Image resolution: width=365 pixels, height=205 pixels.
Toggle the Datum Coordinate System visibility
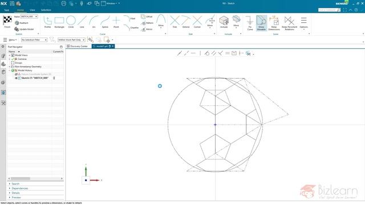pyautogui.click(x=17, y=74)
